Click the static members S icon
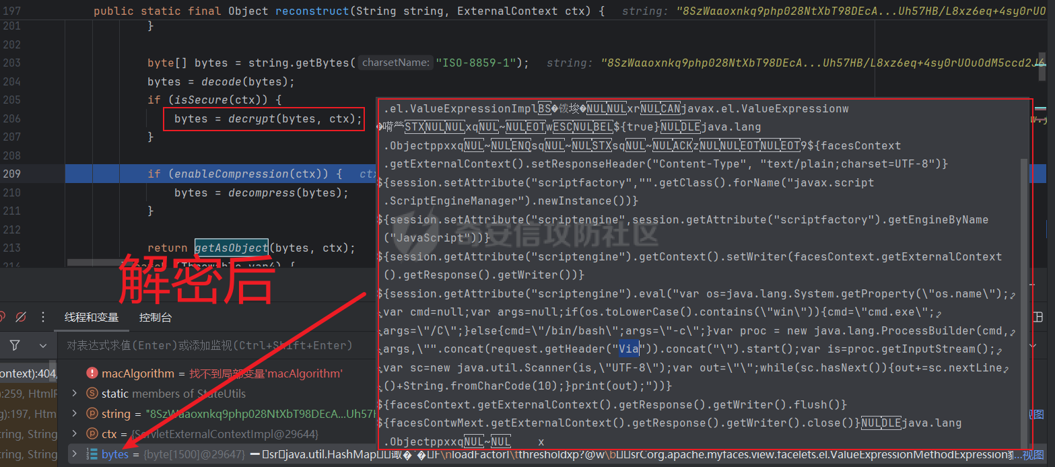Screen dimensions: 1055x467 pos(92,394)
